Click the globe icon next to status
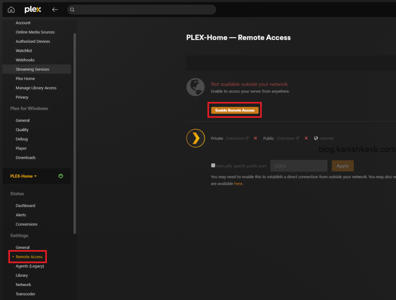The height and width of the screenshot is (300, 396). point(195,87)
